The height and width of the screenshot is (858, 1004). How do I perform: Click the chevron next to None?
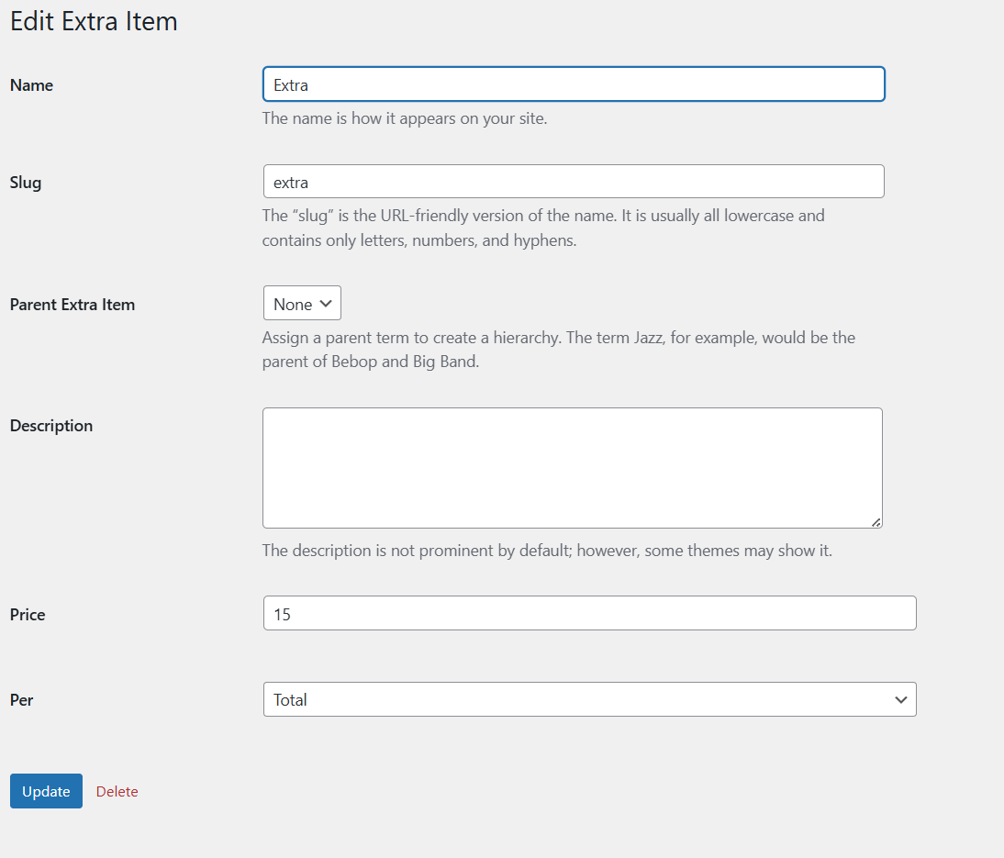tap(326, 304)
